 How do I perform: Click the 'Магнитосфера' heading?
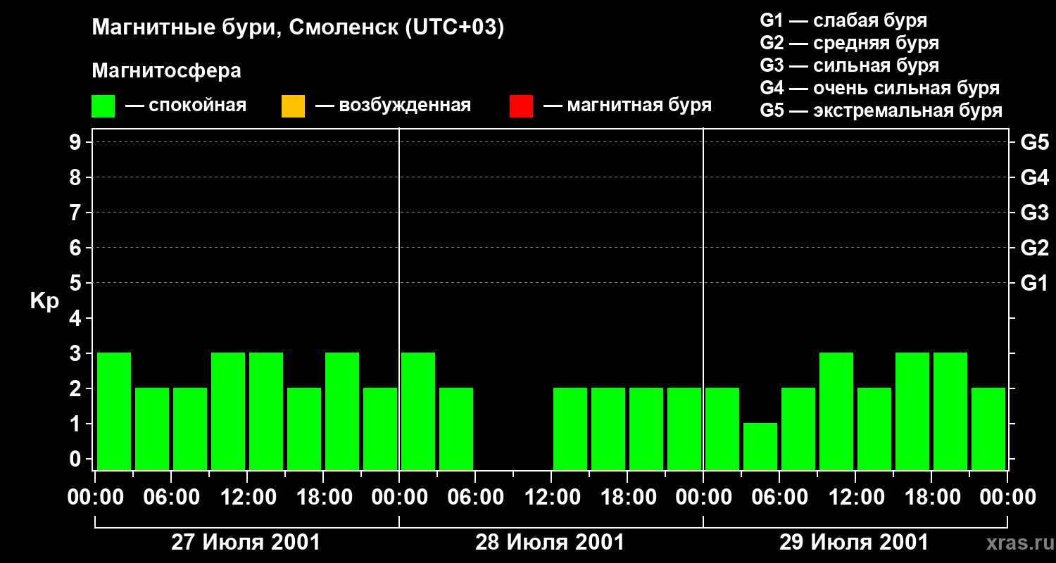[x=166, y=71]
